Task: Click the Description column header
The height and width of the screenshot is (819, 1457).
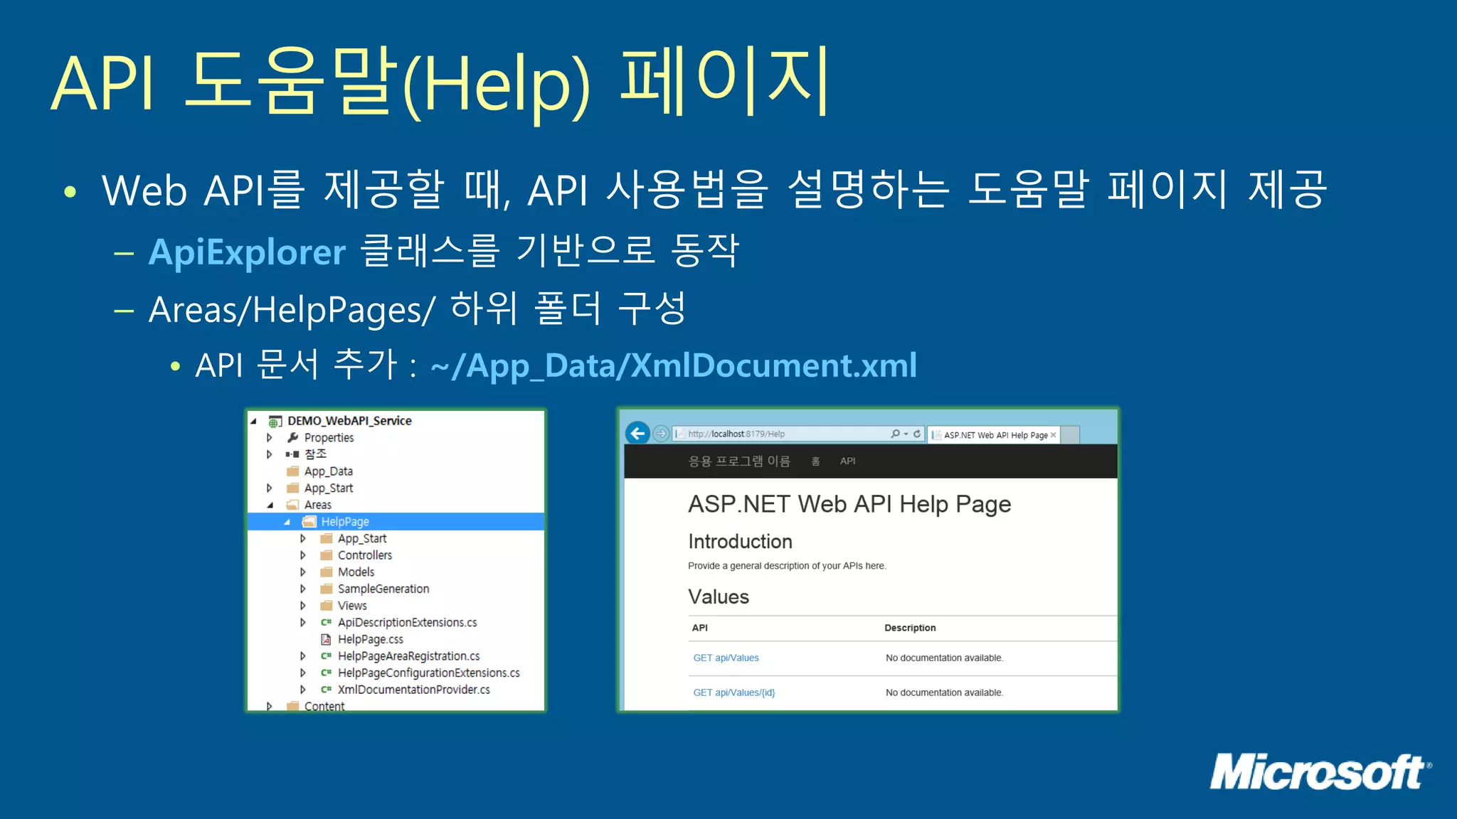Action: click(x=910, y=628)
